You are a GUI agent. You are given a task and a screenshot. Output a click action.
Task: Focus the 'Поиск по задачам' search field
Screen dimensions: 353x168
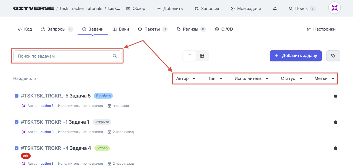tap(67, 56)
